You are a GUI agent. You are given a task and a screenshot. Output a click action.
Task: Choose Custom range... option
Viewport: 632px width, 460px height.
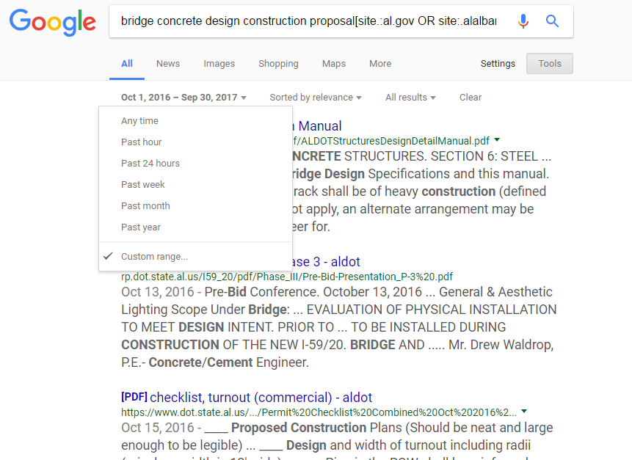[x=195, y=257]
